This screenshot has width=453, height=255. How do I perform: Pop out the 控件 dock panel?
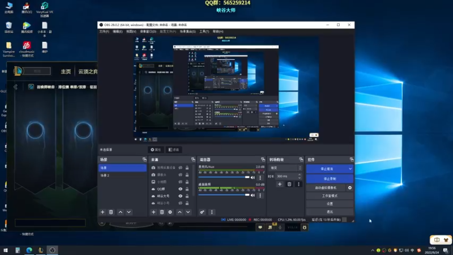tap(351, 160)
